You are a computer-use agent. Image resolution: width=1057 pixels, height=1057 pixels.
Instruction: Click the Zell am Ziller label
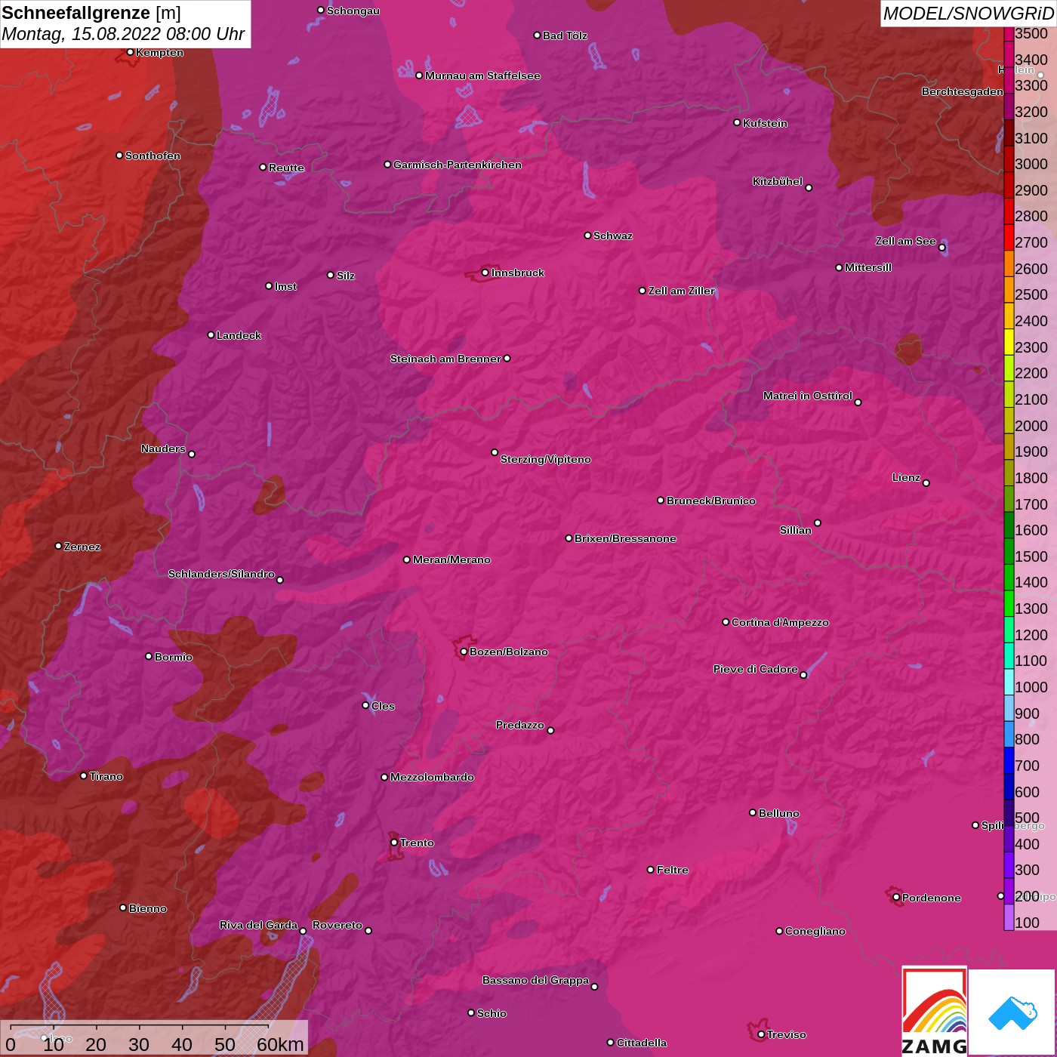[682, 291]
